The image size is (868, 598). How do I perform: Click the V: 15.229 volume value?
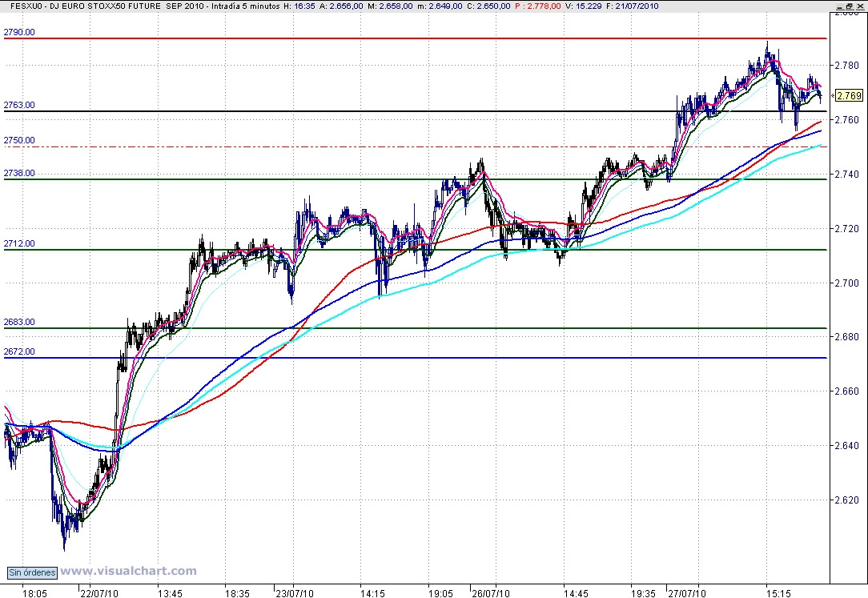[x=583, y=6]
